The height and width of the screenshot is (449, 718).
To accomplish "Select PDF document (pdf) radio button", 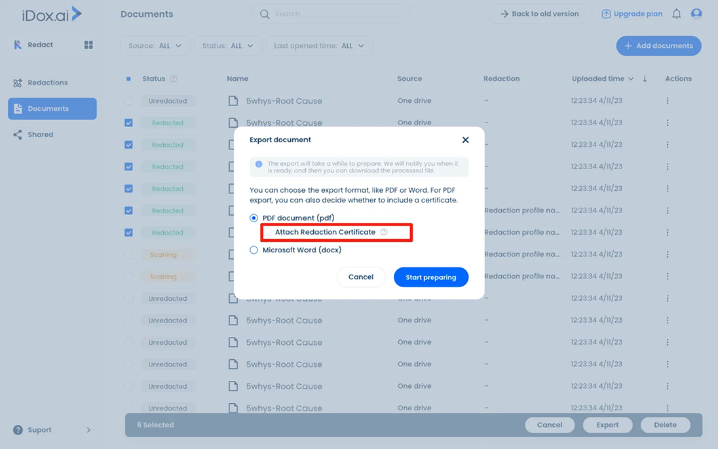I will (x=254, y=218).
